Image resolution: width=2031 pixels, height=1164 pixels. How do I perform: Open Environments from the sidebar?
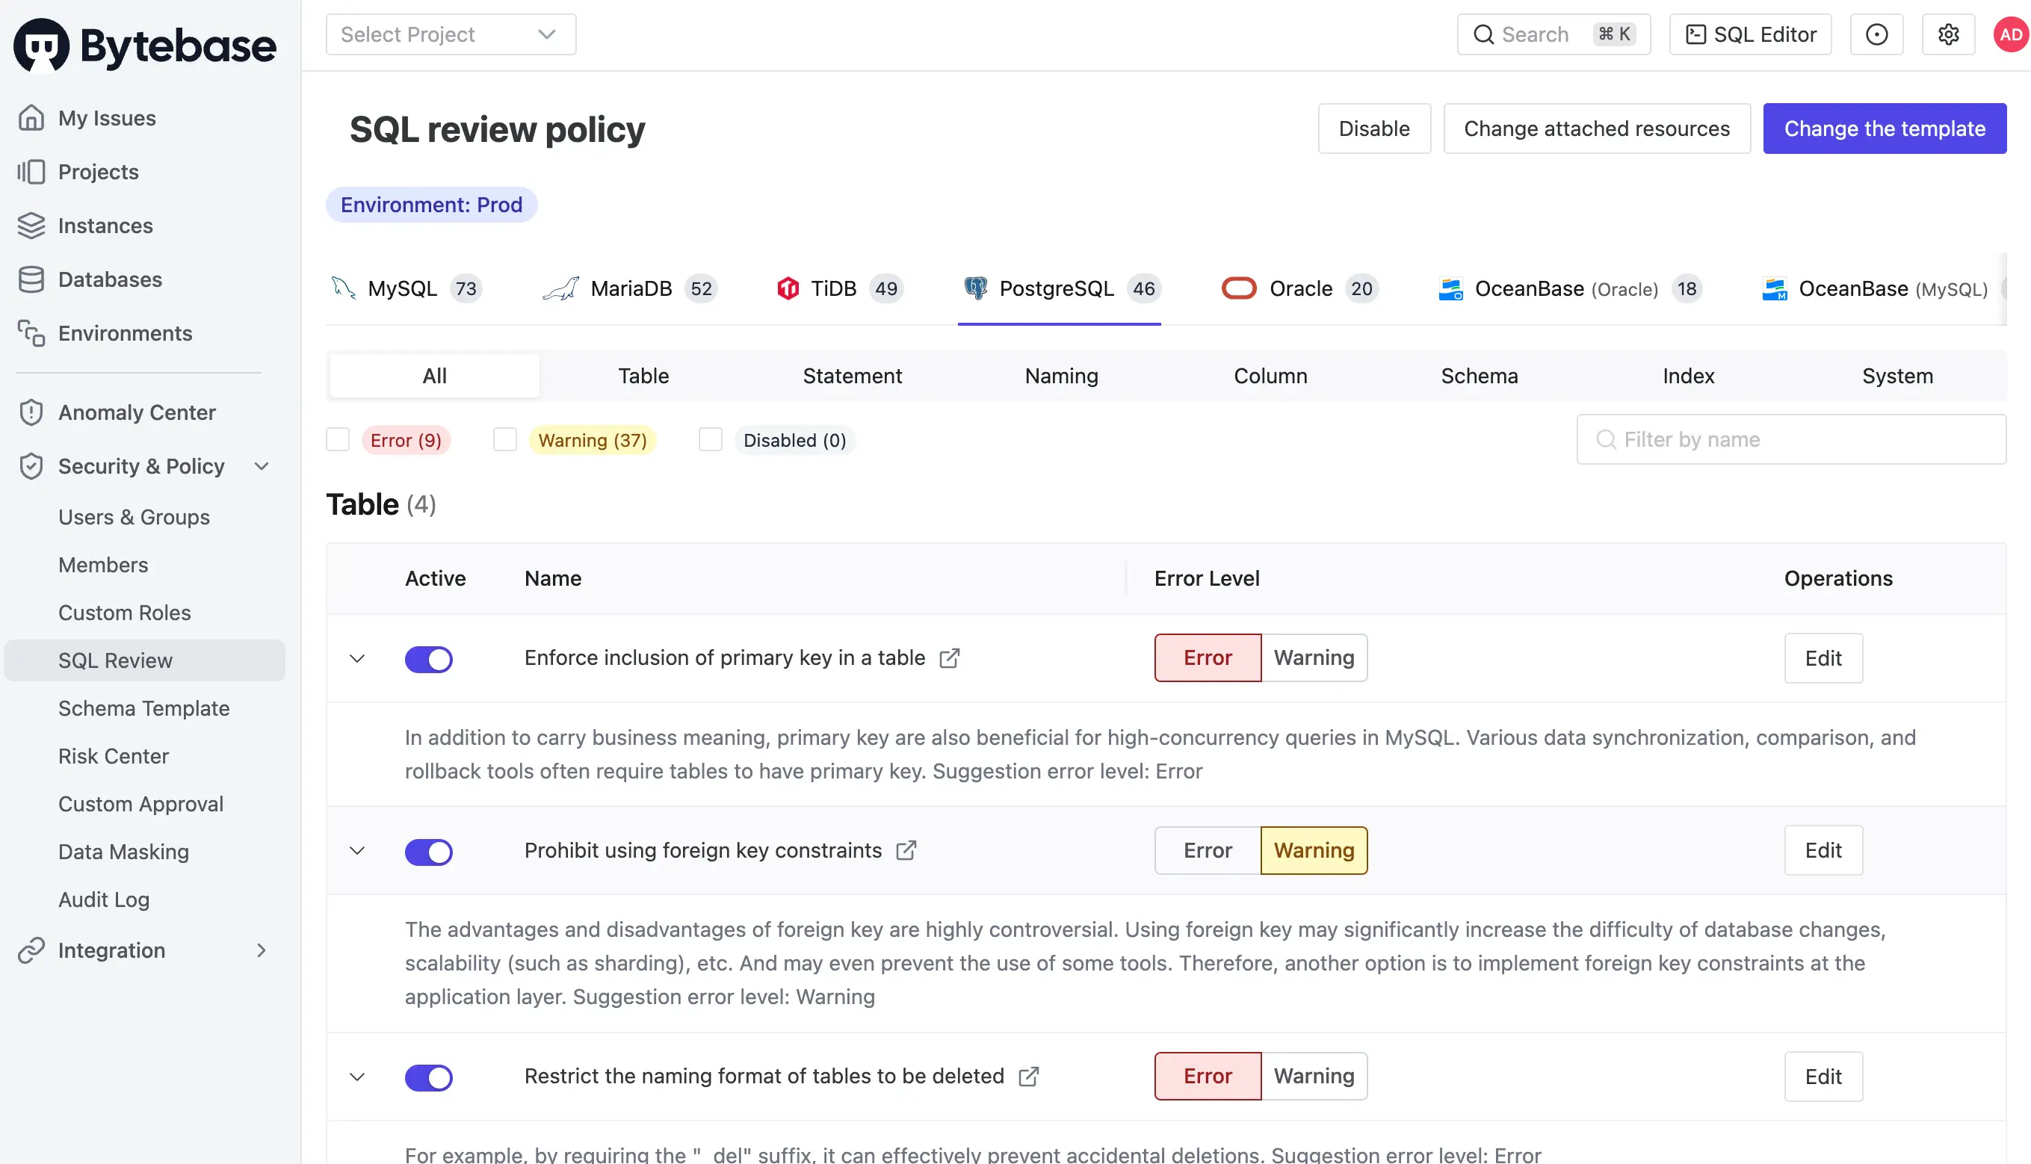tap(125, 332)
